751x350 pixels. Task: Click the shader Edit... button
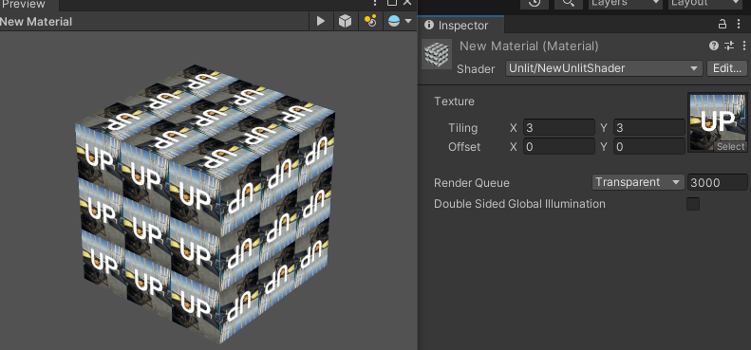click(x=727, y=68)
